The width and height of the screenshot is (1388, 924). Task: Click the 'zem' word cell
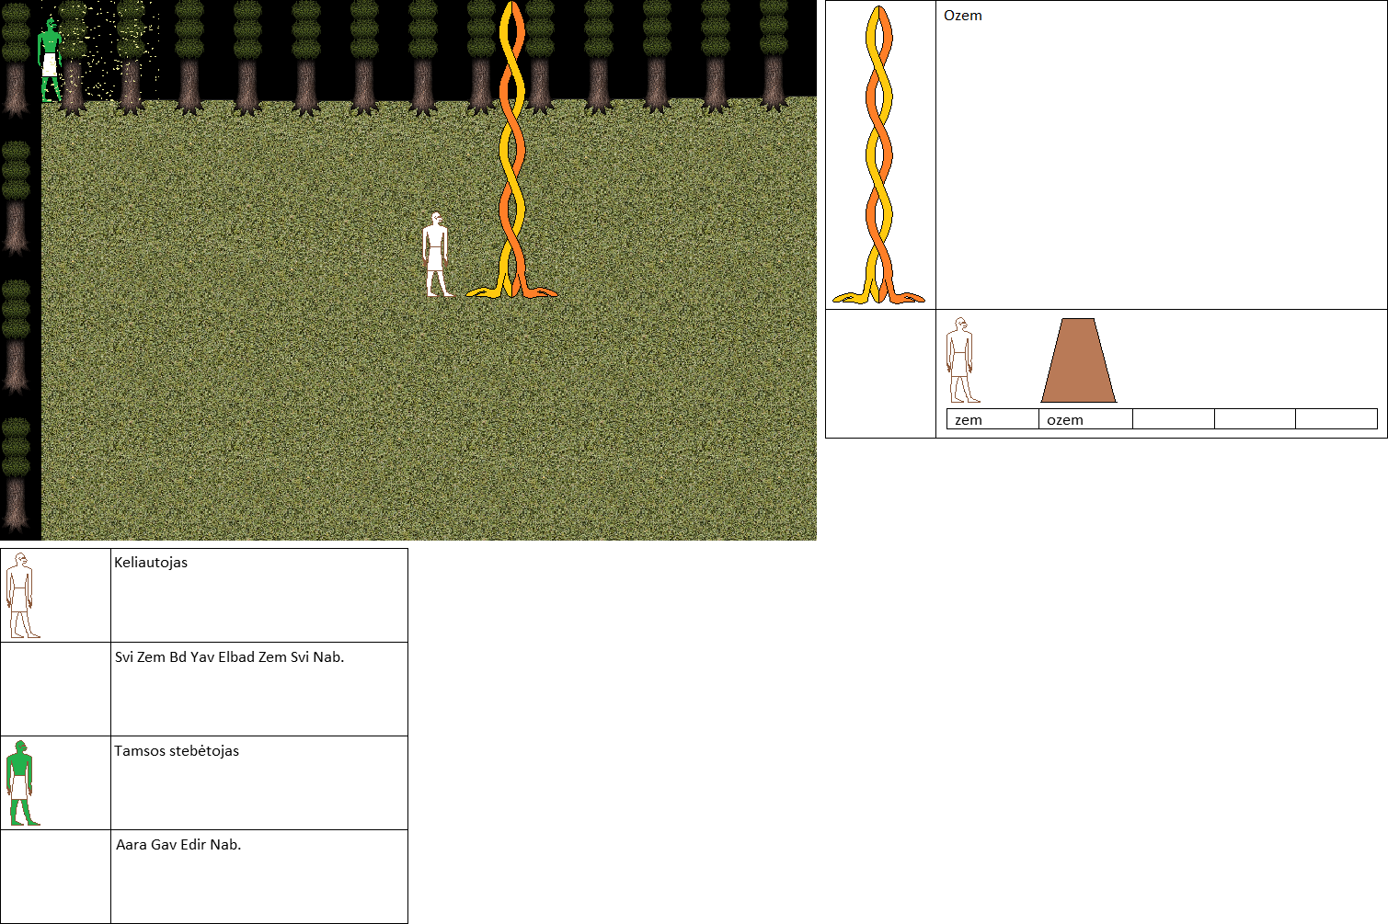click(x=992, y=419)
